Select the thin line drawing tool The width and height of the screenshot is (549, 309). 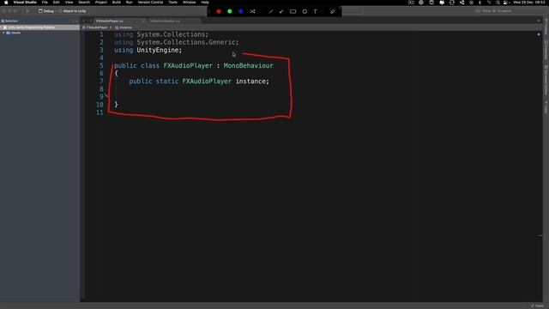[x=271, y=11]
